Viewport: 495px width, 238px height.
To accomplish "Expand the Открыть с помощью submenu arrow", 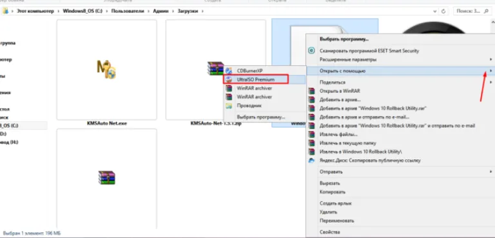I will pos(490,71).
